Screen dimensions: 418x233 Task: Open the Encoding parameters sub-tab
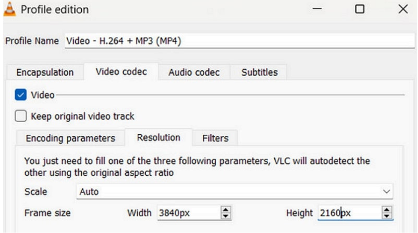click(x=71, y=139)
